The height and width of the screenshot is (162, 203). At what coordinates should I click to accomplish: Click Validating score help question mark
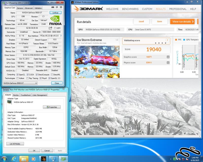[x=167, y=40]
